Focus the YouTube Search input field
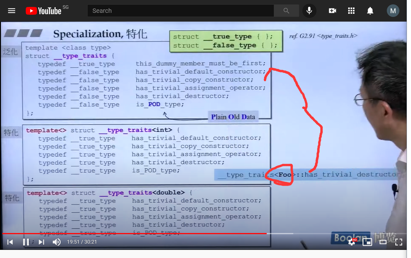The width and height of the screenshot is (411, 258). click(x=181, y=11)
